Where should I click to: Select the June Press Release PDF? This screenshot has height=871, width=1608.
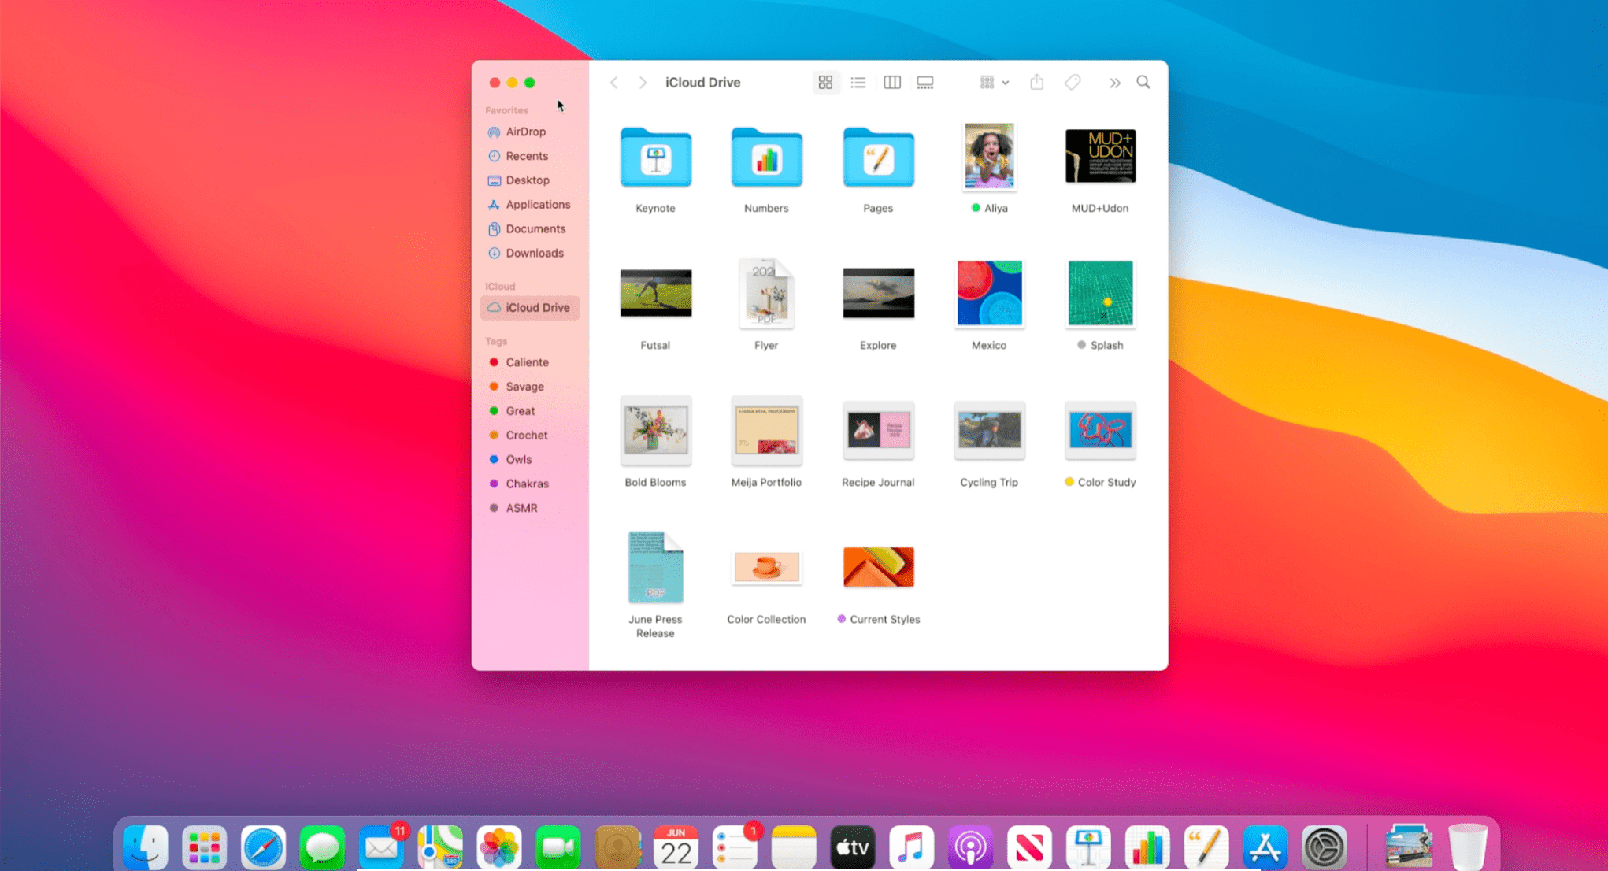[655, 567]
